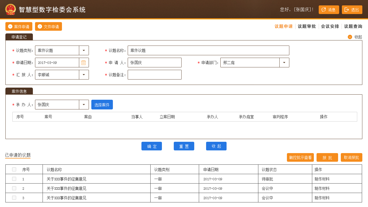
Task: Click the 退出 logout icon
Action: click(x=347, y=10)
